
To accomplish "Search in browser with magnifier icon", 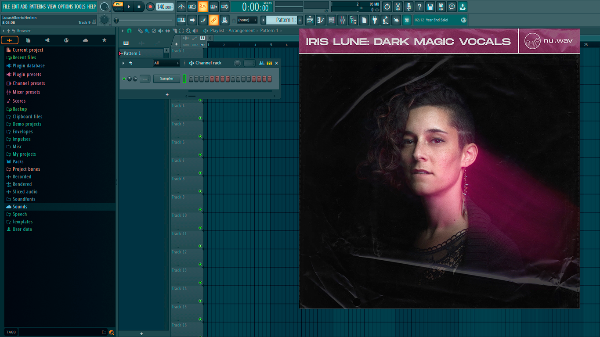I will coord(112,332).
